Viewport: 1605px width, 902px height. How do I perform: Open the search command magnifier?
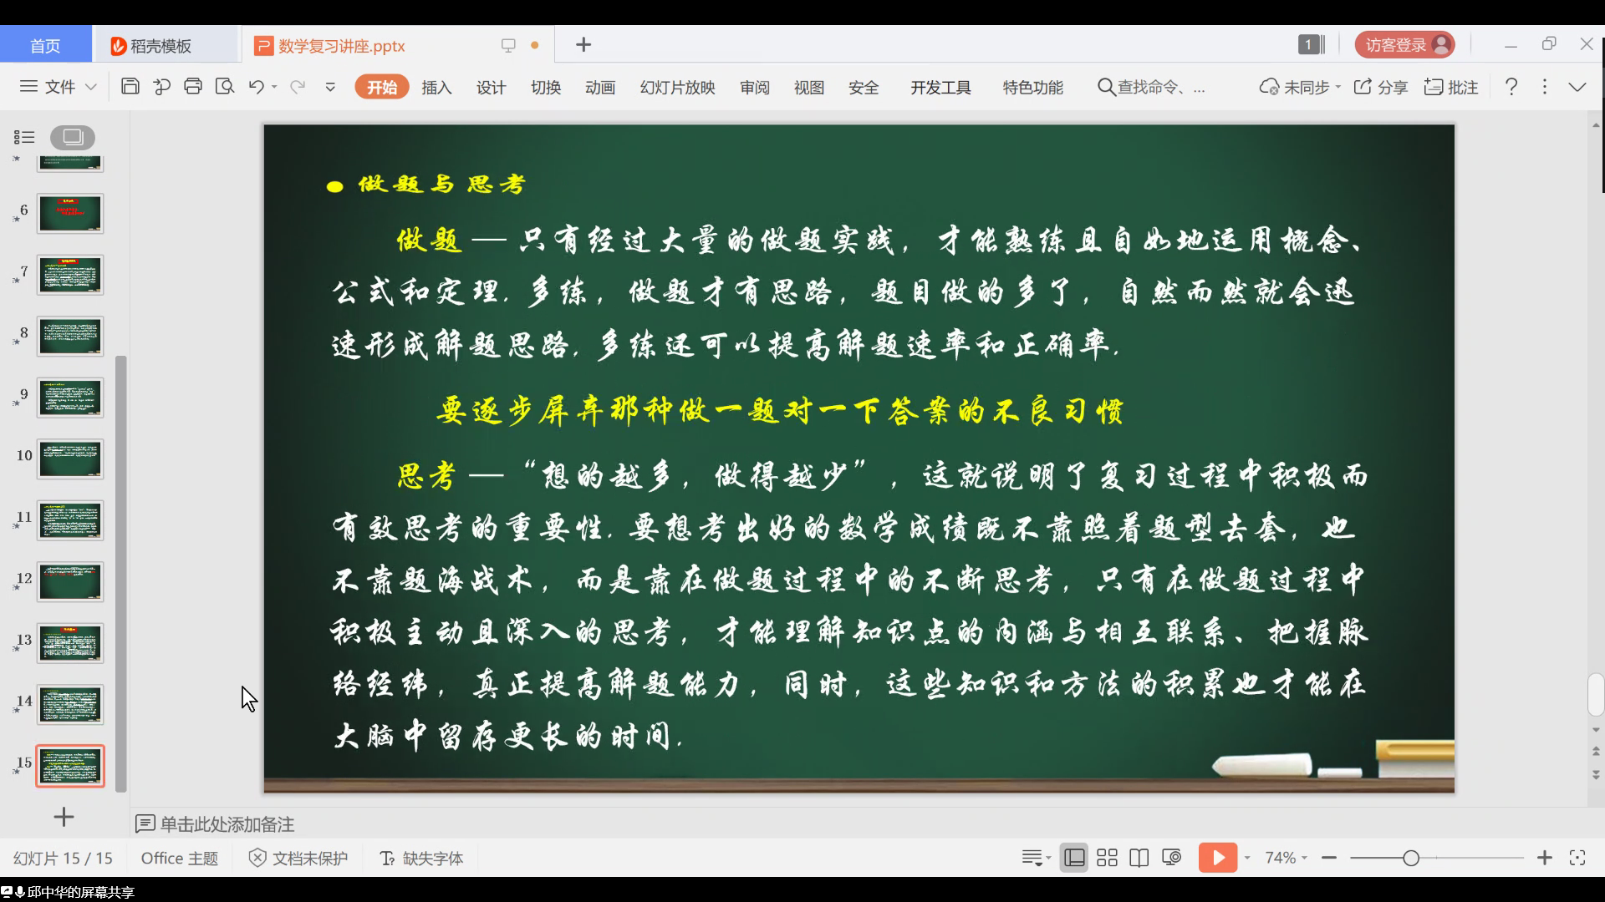click(1106, 87)
